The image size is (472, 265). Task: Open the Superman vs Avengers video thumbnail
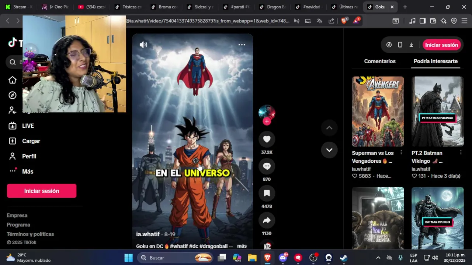378,112
